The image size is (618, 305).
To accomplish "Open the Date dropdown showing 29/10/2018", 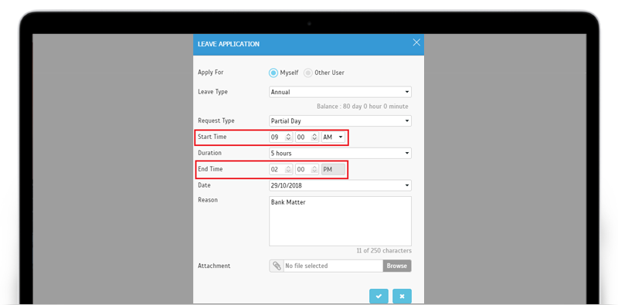I will coord(340,185).
